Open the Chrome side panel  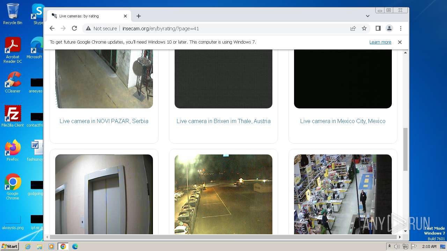[378, 29]
